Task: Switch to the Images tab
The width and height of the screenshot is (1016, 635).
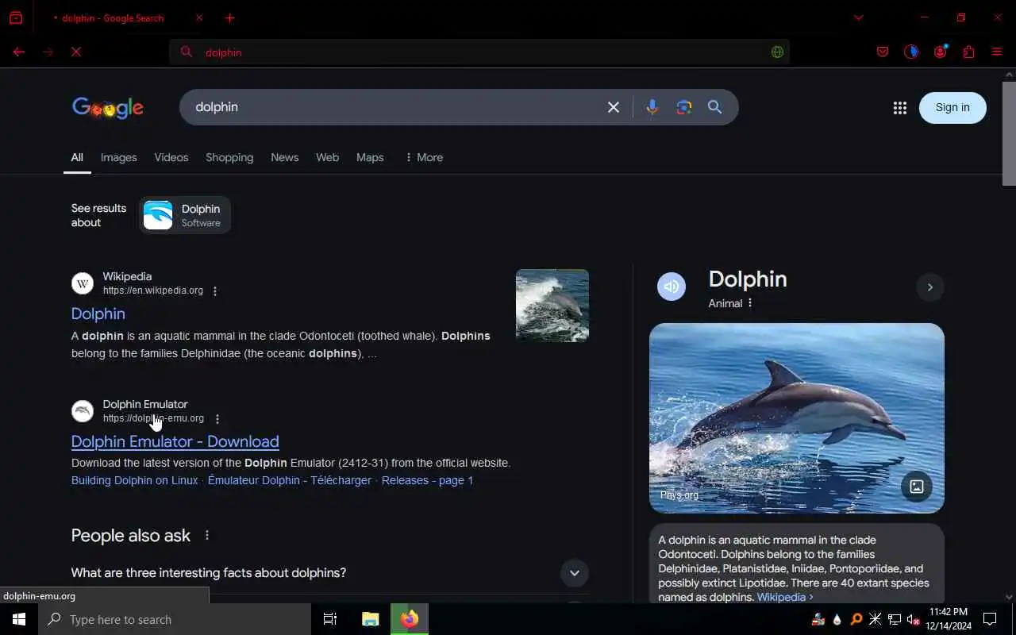Action: pos(119,157)
